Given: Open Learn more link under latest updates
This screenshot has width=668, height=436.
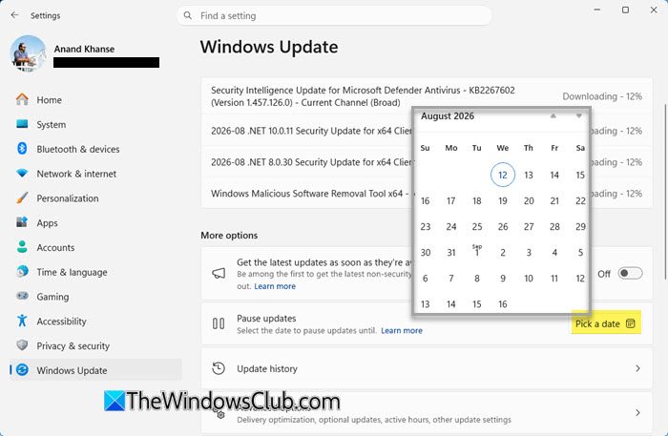Looking at the screenshot, I should tap(275, 286).
